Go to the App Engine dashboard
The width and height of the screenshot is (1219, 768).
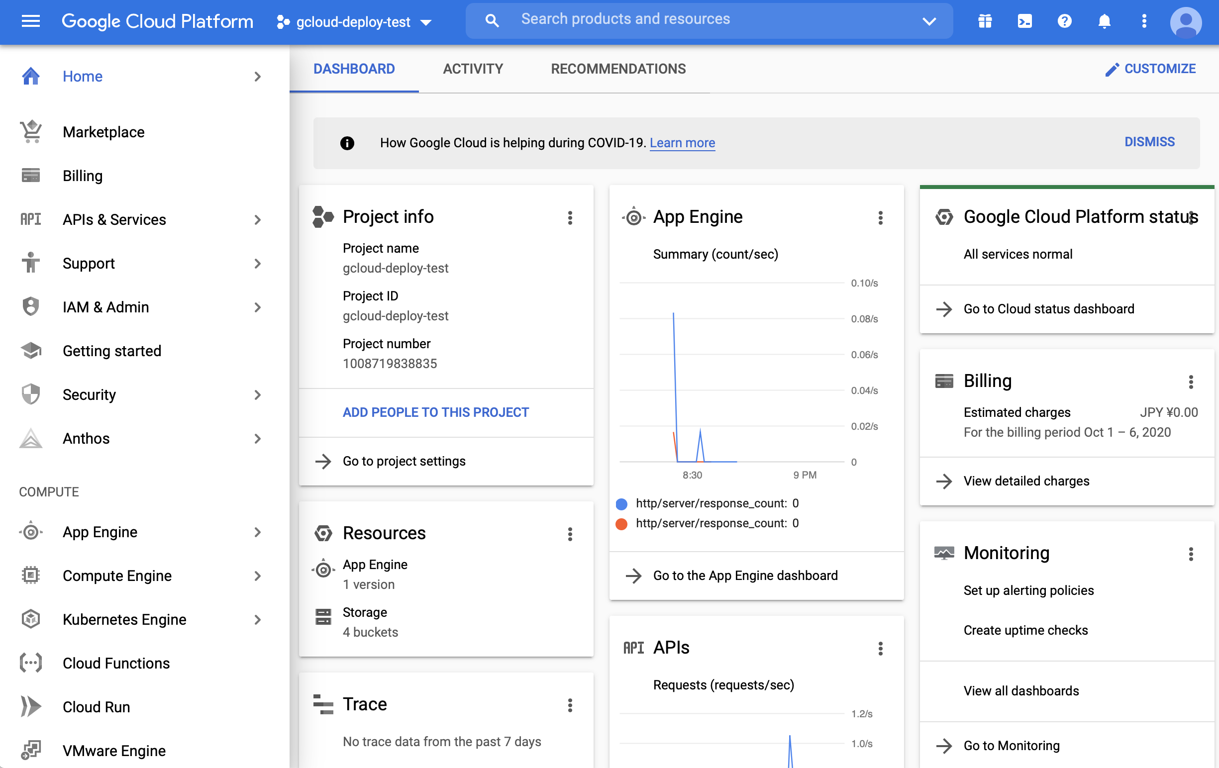click(745, 576)
